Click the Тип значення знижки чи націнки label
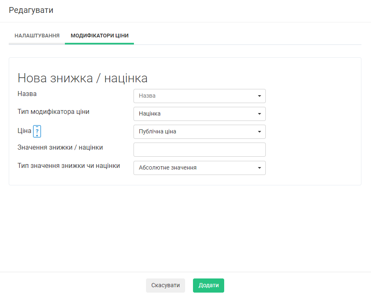Image resolution: width=371 pixels, height=298 pixels. pyautogui.click(x=69, y=165)
